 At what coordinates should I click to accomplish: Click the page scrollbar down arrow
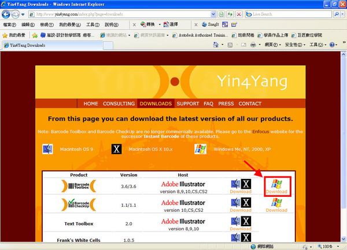point(344,239)
